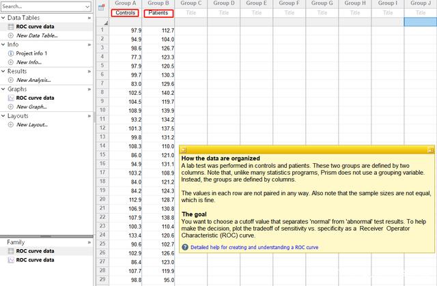The image size is (437, 286).
Task: Collapse the Data Tables section
Action: click(x=3, y=18)
